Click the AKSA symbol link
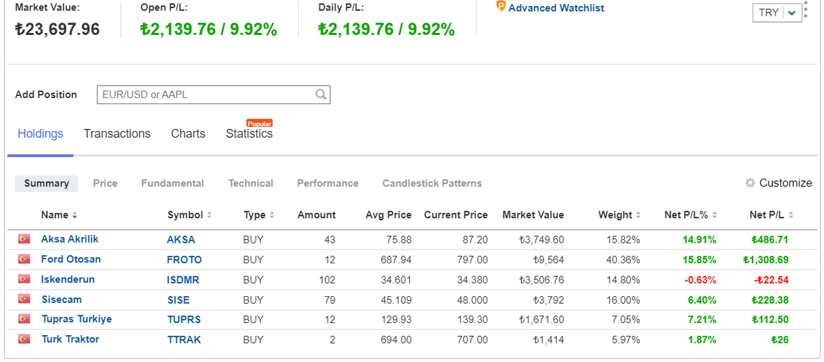This screenshot has width=824, height=362. [181, 240]
